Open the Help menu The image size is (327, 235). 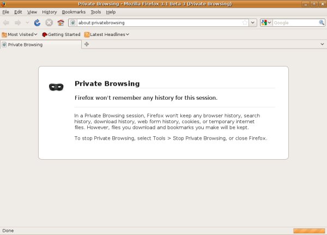click(111, 12)
